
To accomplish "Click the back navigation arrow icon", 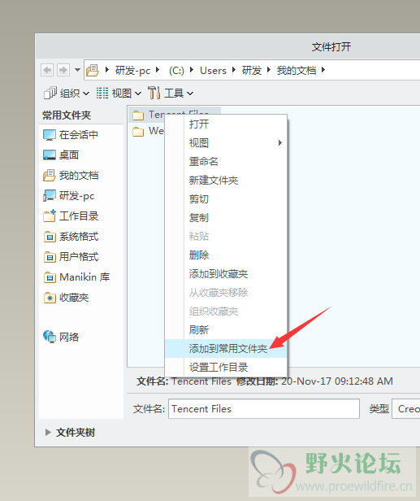I will tap(47, 70).
